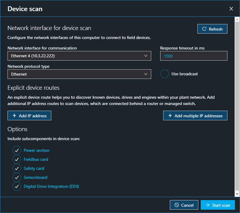Click the Refresh button
The height and width of the screenshot is (213, 240).
click(212, 29)
